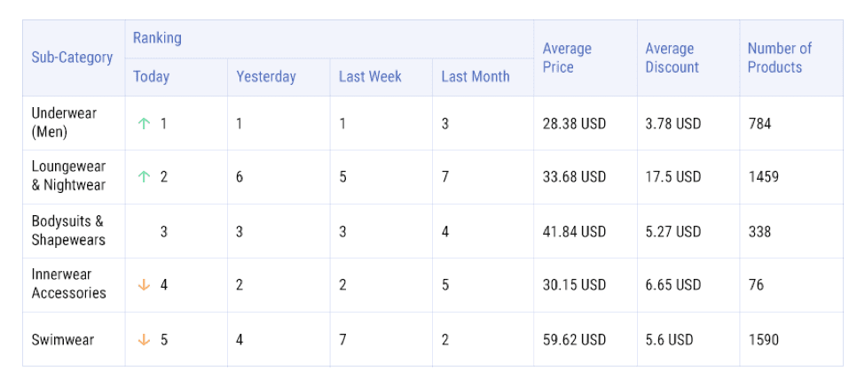This screenshot has width=865, height=386.
Task: Open the Loungewear & Nightwear sub-category
Action: click(x=68, y=176)
